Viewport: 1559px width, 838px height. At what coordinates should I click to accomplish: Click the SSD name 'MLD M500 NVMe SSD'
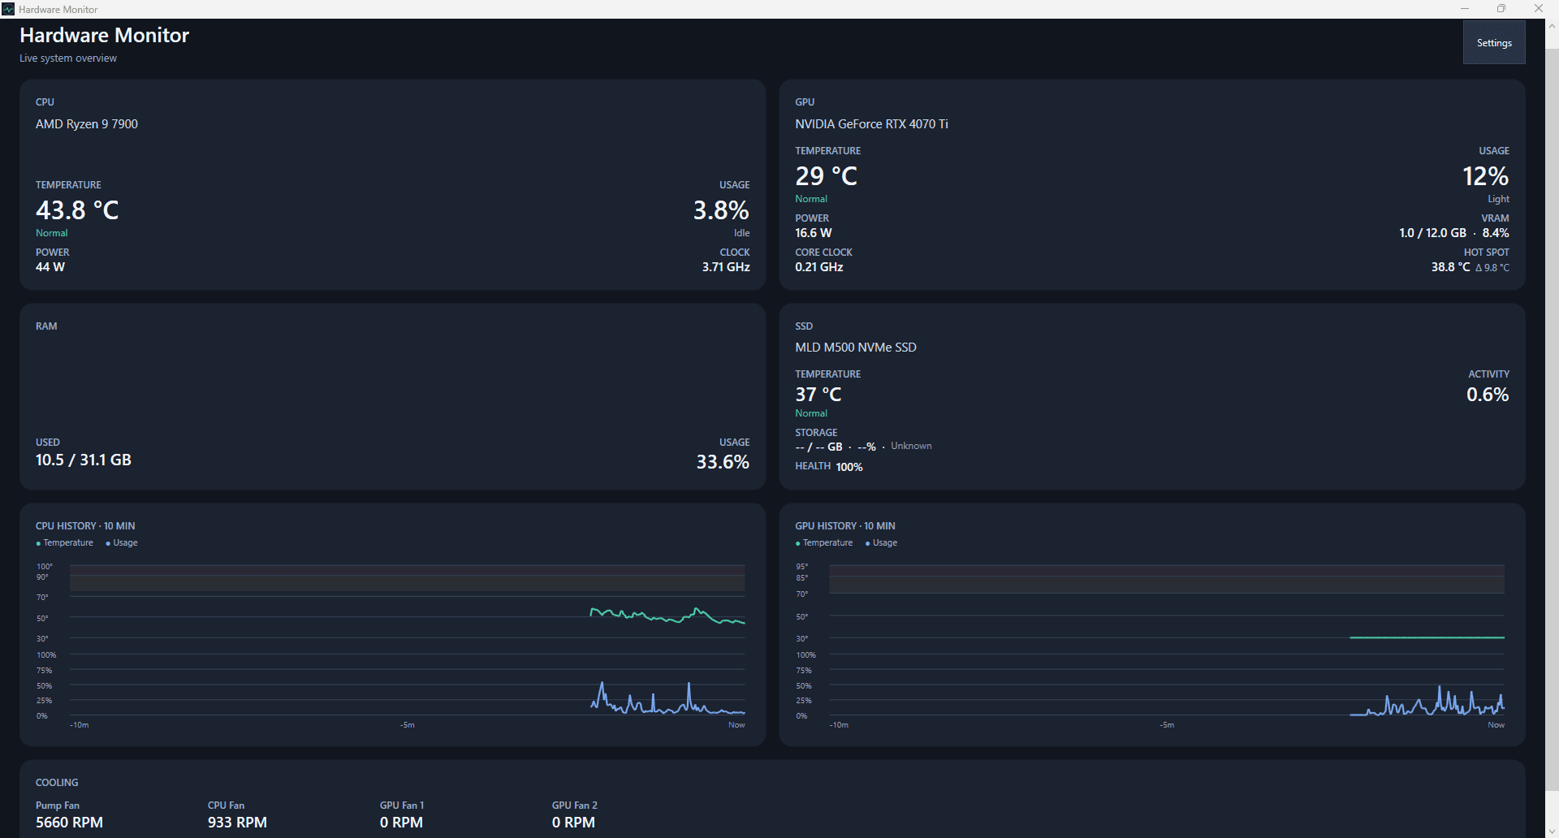856,348
